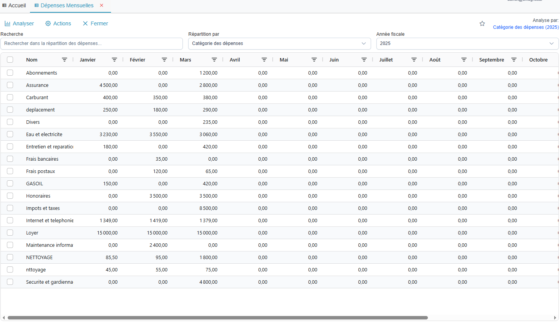
Task: Select the Dépenses Mensuelles tab
Action: (66, 5)
